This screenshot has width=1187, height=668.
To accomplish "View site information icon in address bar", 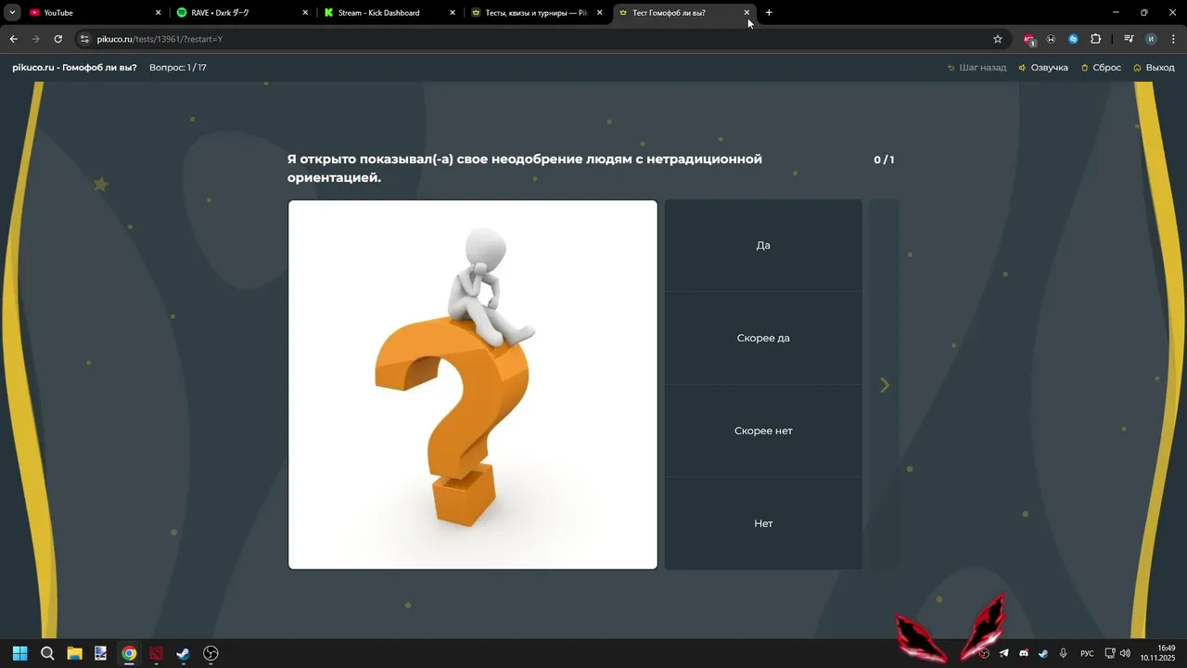I will point(84,39).
